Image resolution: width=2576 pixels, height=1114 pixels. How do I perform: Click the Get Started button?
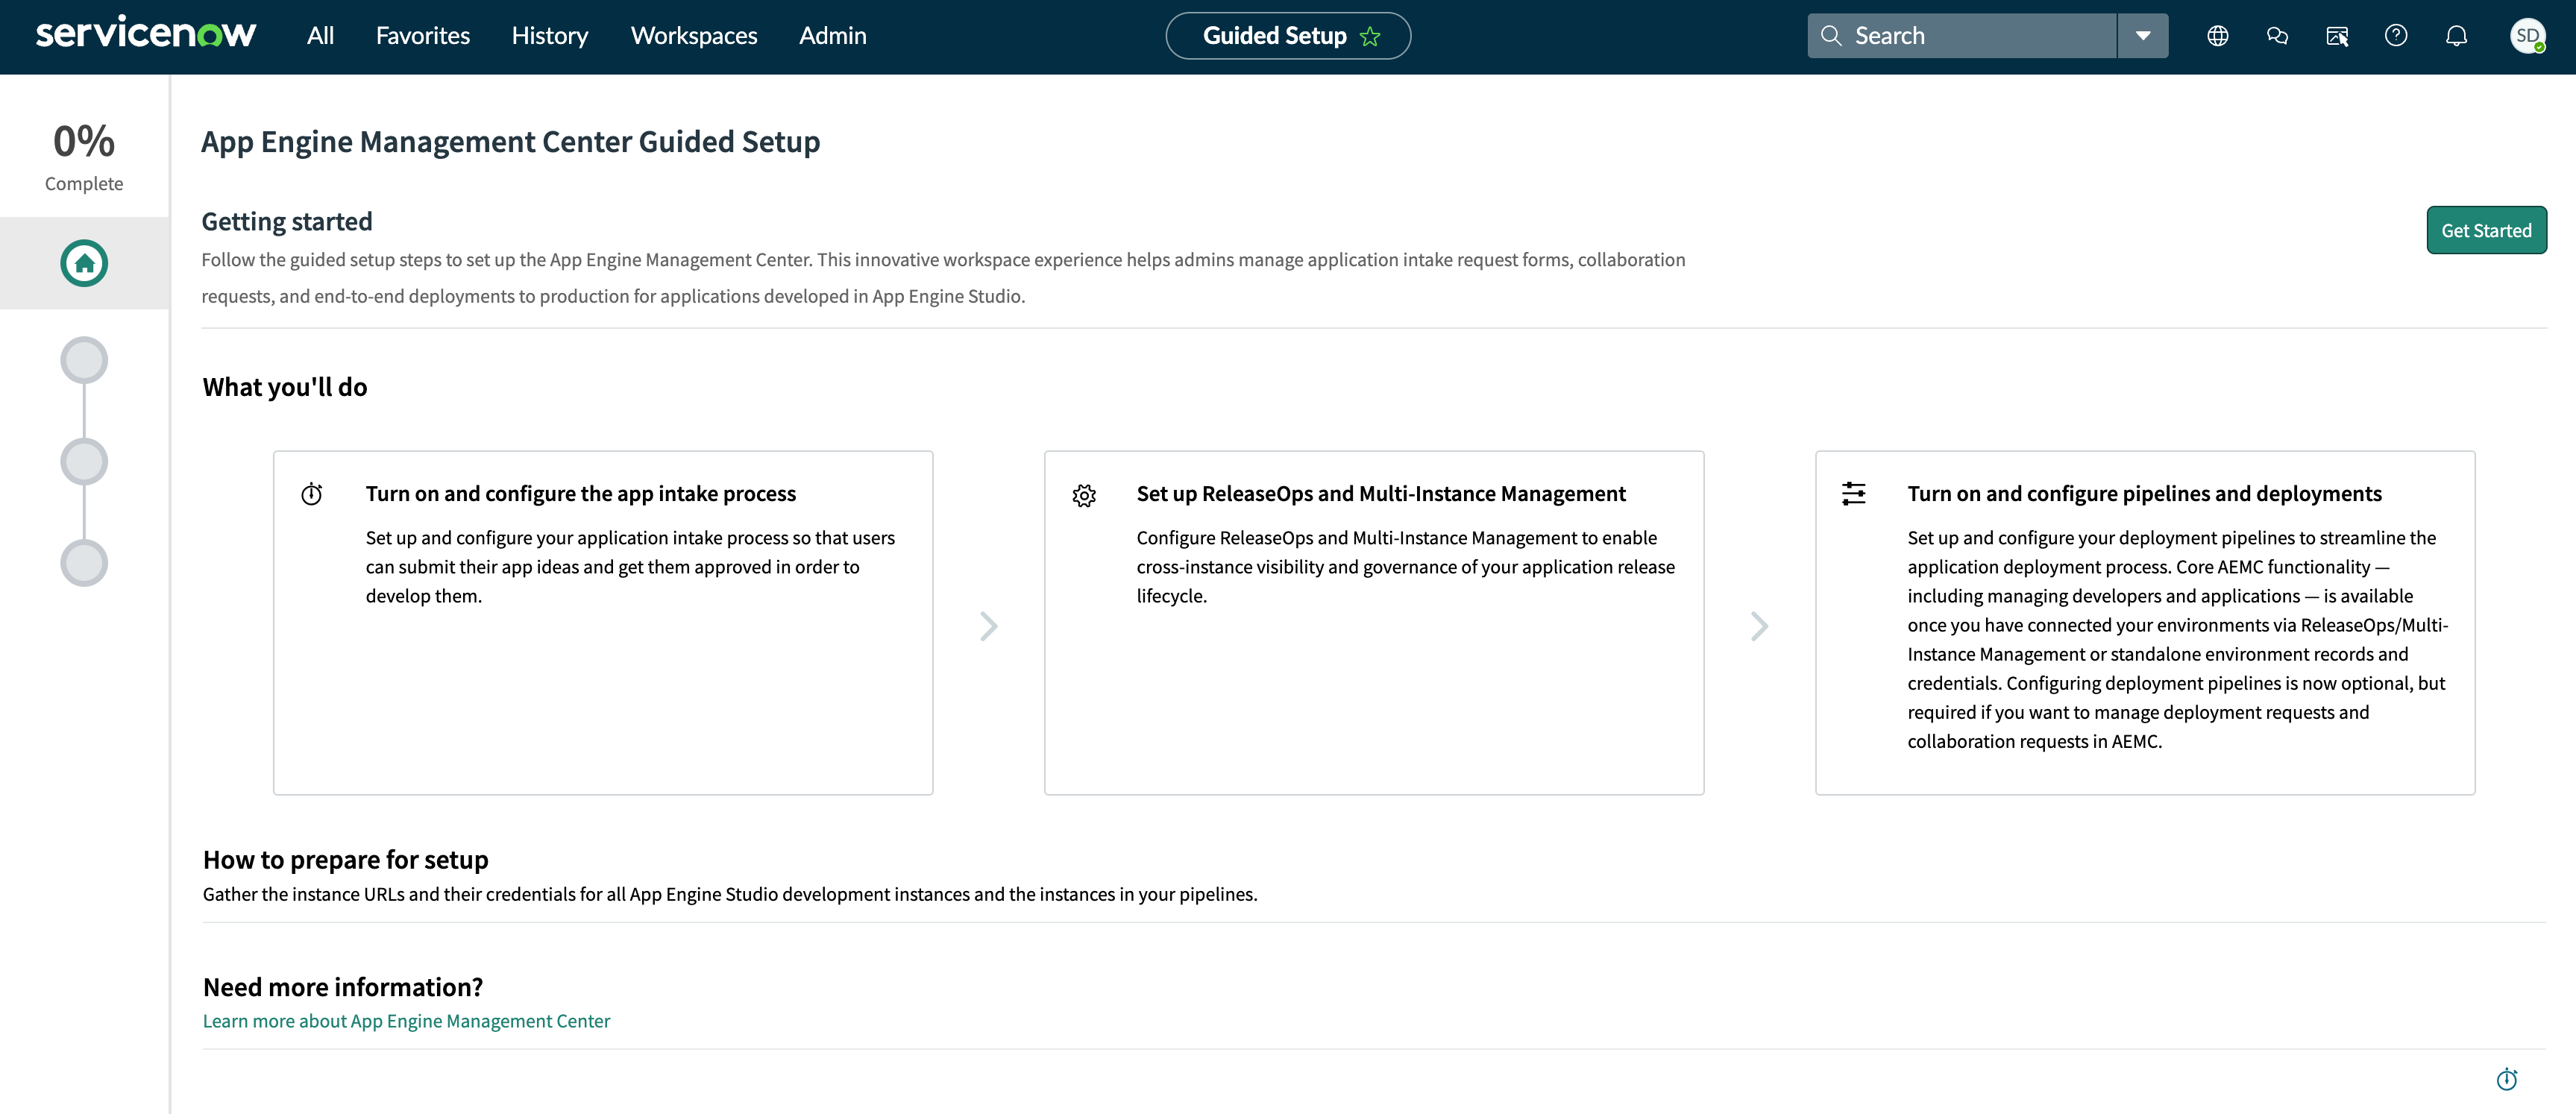point(2486,230)
